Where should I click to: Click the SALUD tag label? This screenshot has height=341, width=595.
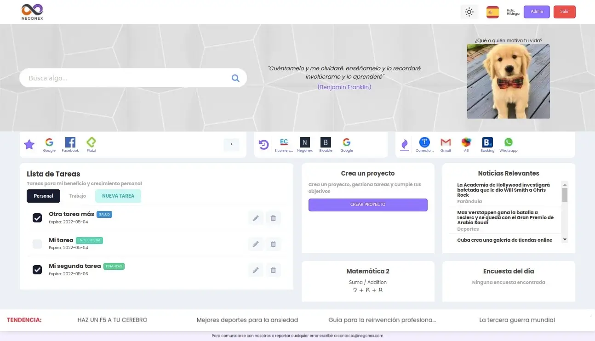click(x=104, y=214)
